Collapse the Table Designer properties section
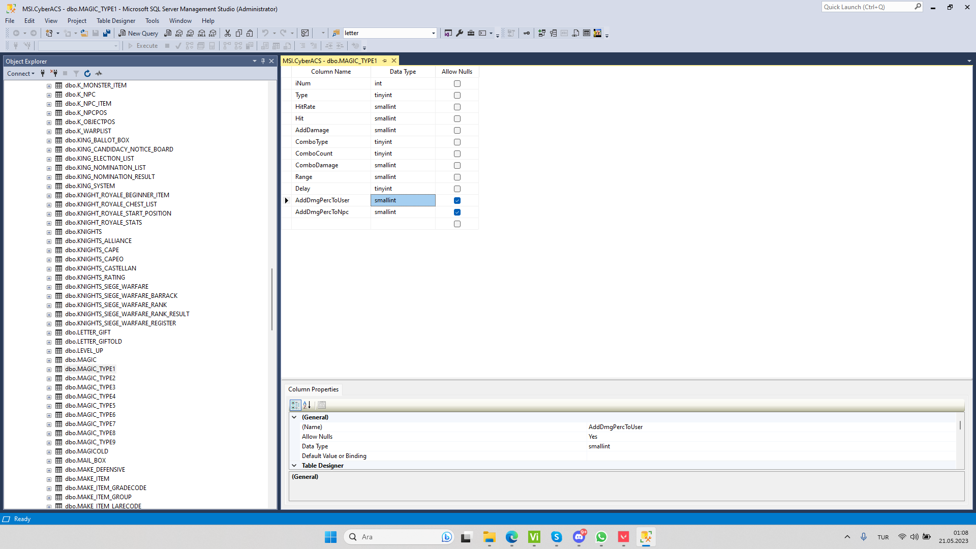 [294, 466]
